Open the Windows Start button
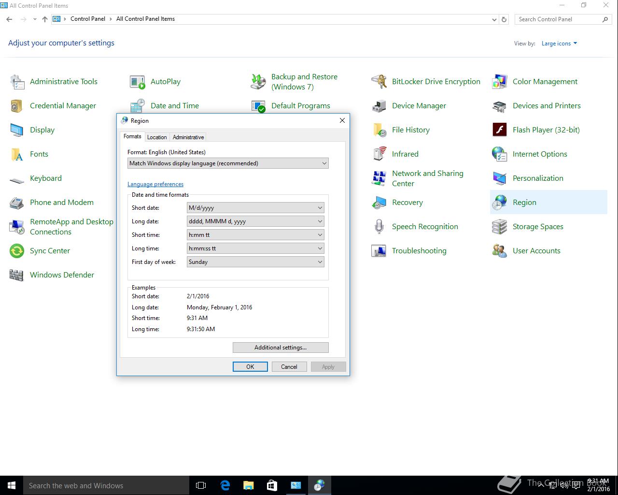This screenshot has height=495, width=618. [12, 485]
